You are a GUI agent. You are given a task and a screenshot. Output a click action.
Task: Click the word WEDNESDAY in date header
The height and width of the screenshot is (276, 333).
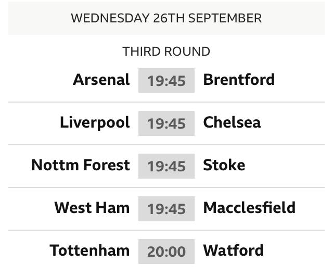pos(110,18)
